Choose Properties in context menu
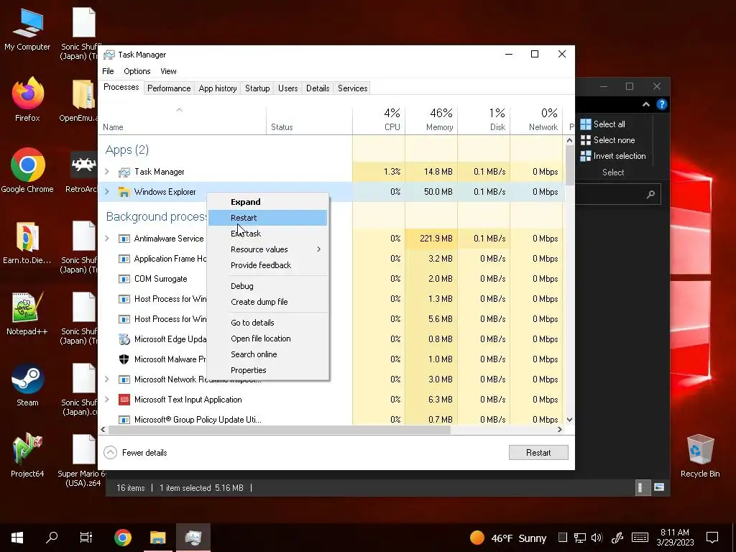The image size is (736, 552). click(267, 370)
